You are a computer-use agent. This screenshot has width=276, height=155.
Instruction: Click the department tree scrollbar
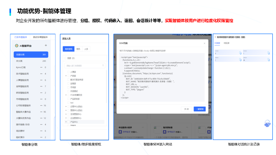pos(106,86)
